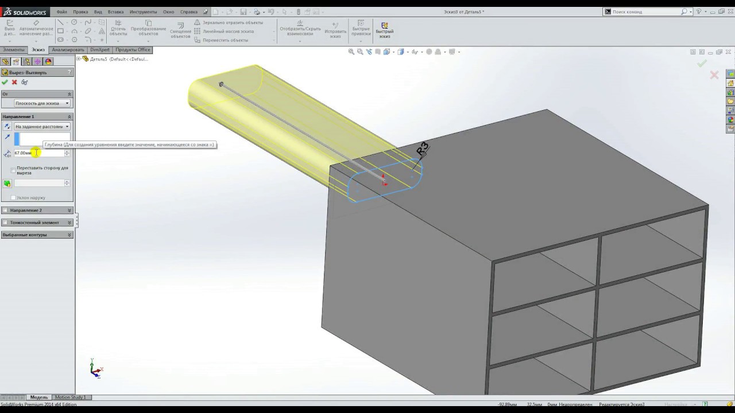Expand the Тонкостенный элемент section chevron
The height and width of the screenshot is (413, 735).
tap(69, 223)
